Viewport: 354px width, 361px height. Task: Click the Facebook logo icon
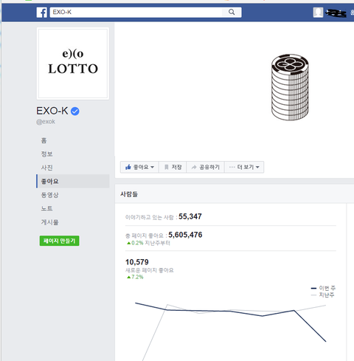tap(42, 13)
